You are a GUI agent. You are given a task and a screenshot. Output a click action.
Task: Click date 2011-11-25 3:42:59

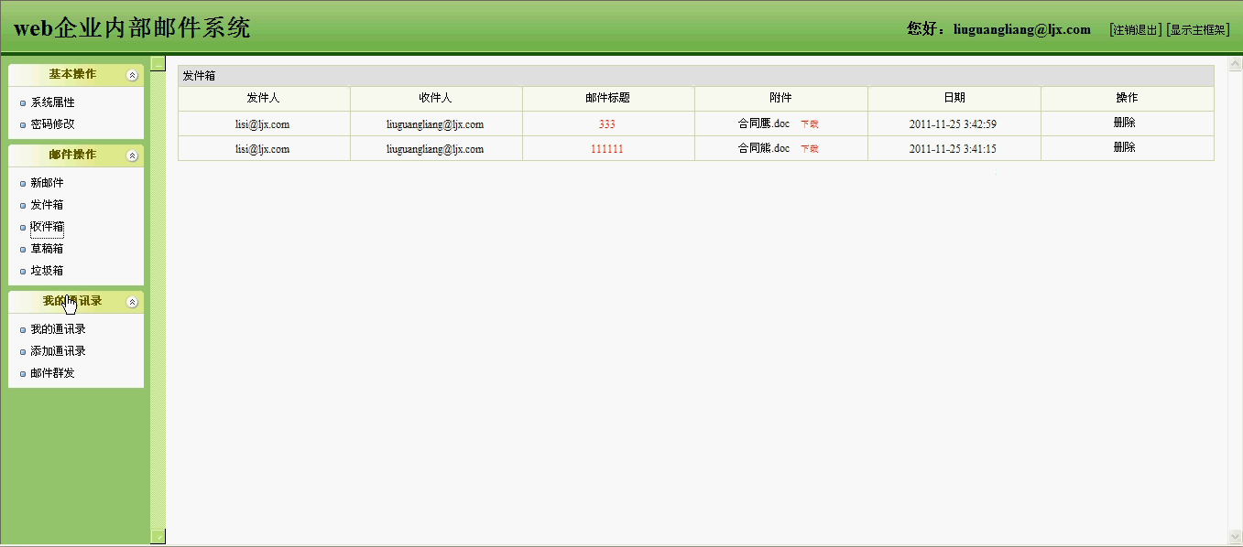coord(953,124)
